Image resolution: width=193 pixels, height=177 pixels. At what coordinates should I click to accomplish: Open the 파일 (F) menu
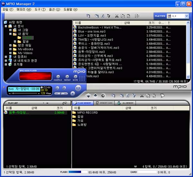pyautogui.click(x=8, y=9)
